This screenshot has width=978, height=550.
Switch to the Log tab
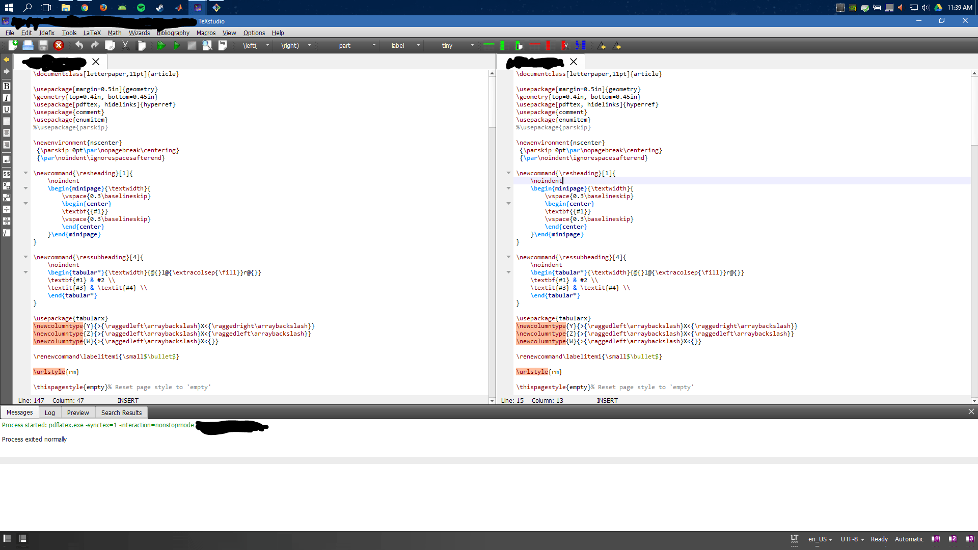(x=49, y=413)
